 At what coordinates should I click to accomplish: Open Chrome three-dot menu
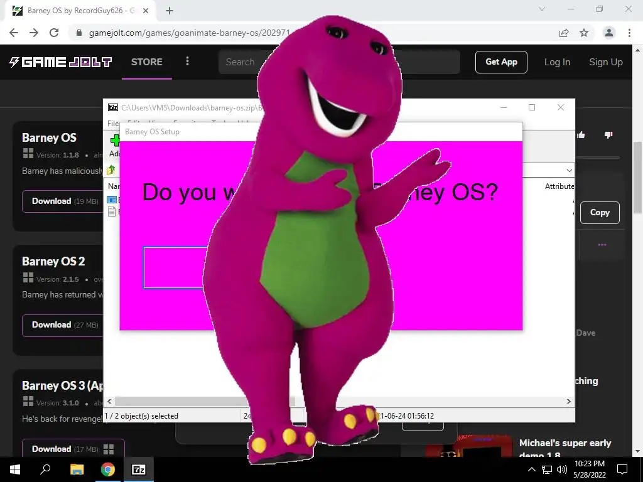pos(629,33)
